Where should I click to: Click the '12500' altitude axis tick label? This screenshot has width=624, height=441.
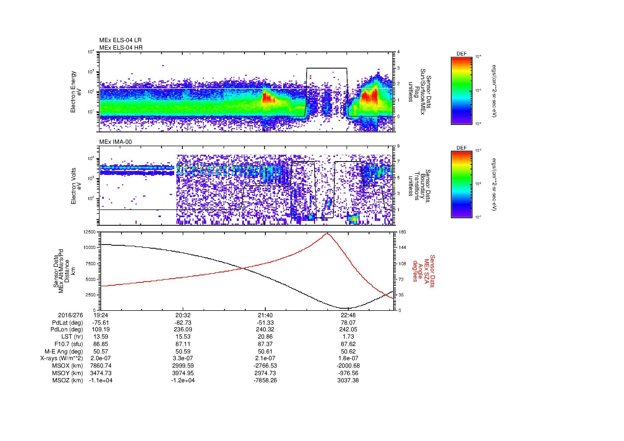89,232
